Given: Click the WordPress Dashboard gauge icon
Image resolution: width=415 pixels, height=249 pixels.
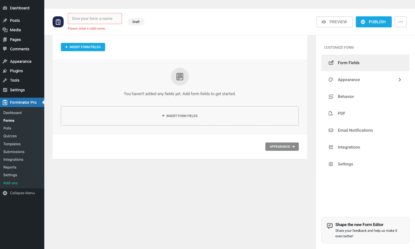Looking at the screenshot, I should click(5, 8).
